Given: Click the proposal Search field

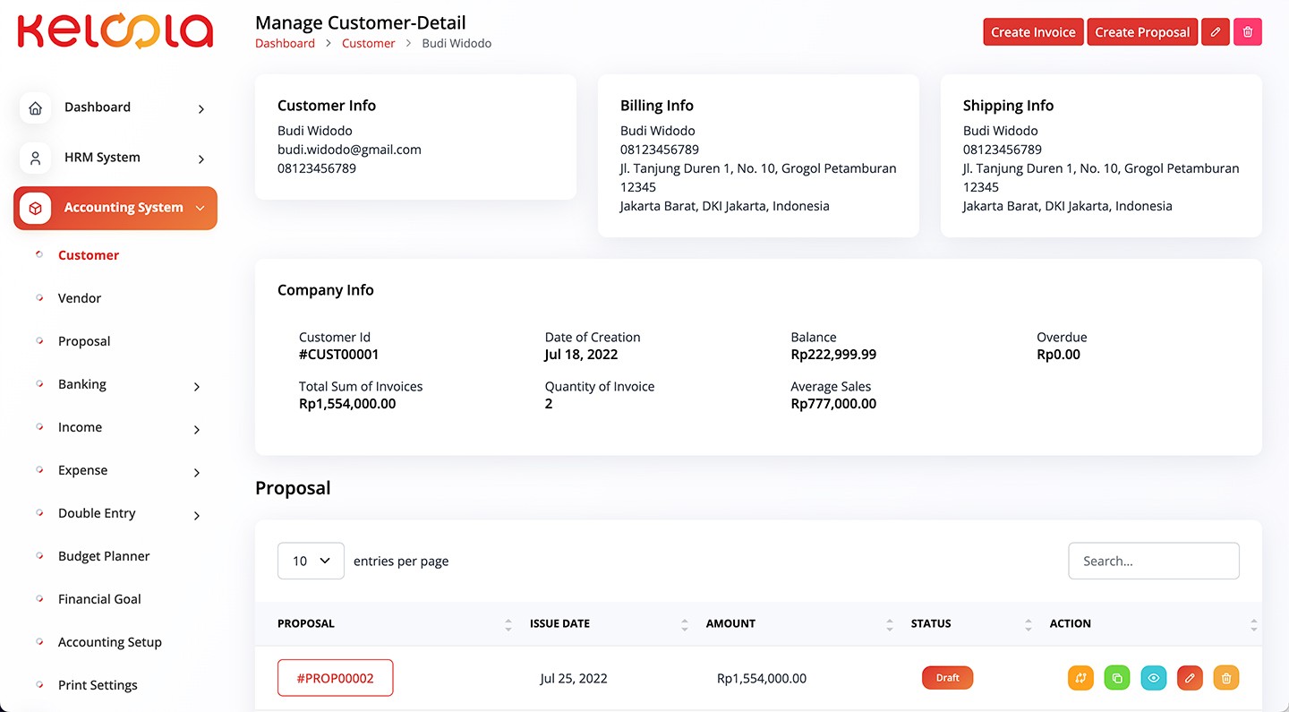Looking at the screenshot, I should point(1153,561).
